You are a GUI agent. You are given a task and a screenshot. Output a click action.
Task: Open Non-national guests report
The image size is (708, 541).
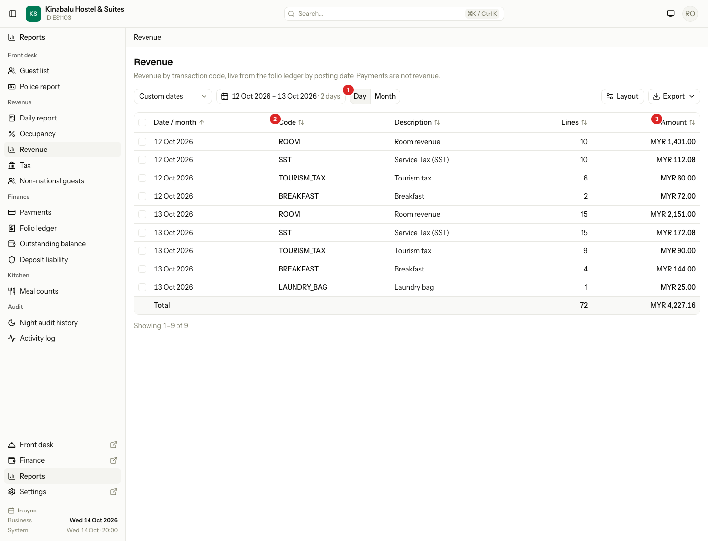coord(62,181)
